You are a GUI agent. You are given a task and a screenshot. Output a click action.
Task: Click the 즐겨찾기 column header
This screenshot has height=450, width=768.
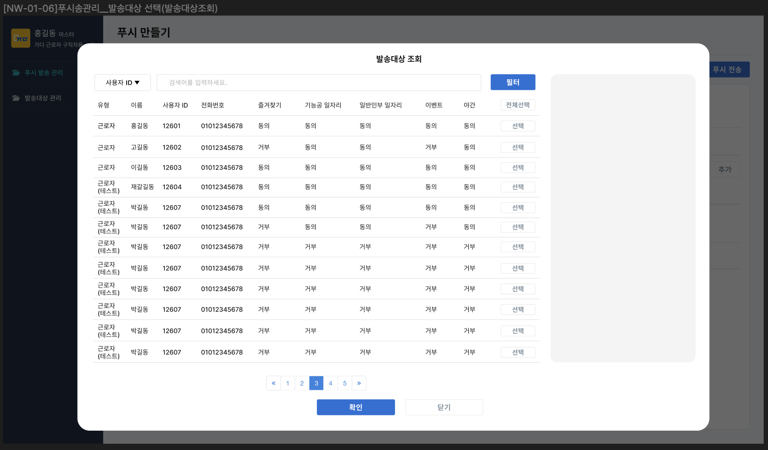click(x=270, y=105)
